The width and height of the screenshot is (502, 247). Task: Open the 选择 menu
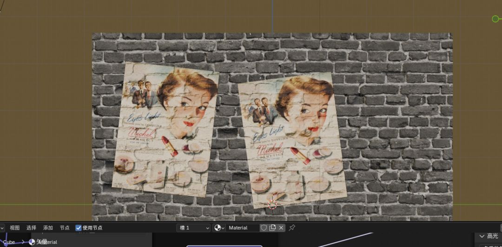[32, 228]
